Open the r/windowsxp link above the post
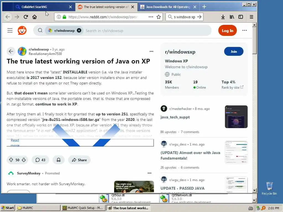 [x=39, y=49]
